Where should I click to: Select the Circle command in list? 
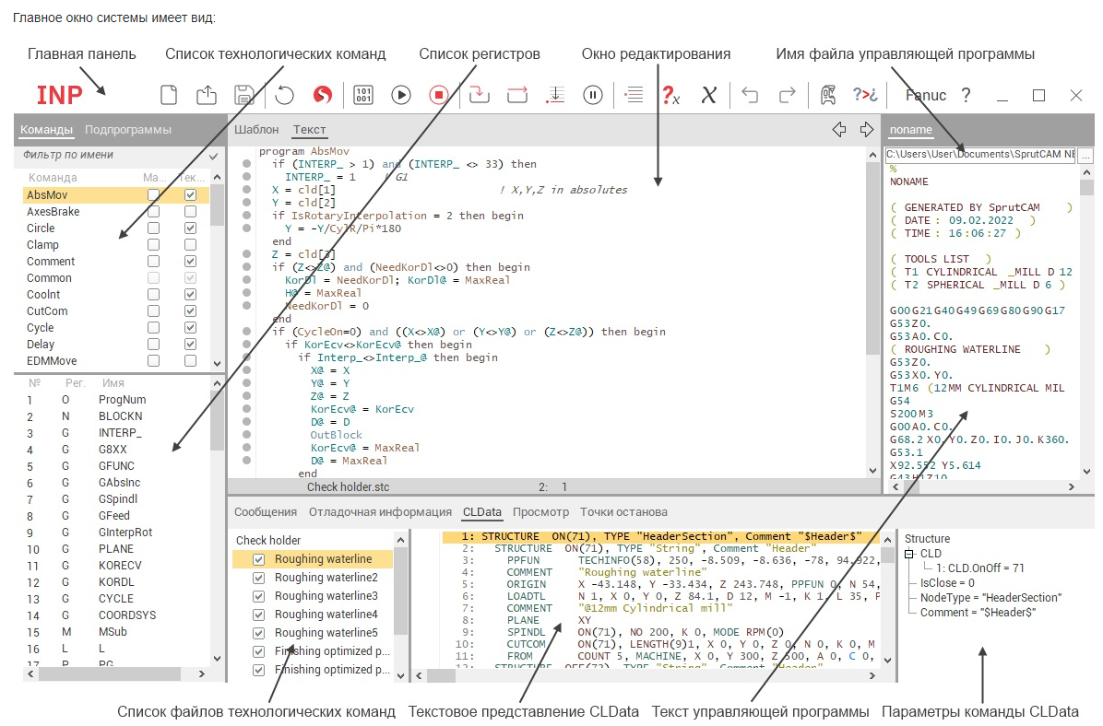(x=42, y=228)
